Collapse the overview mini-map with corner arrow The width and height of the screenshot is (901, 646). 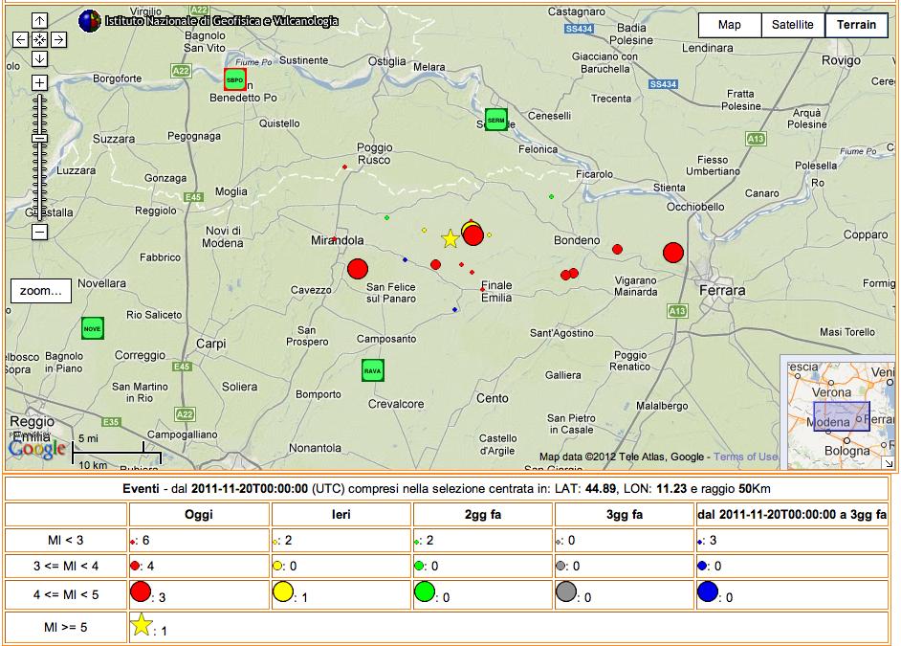pyautogui.click(x=887, y=462)
